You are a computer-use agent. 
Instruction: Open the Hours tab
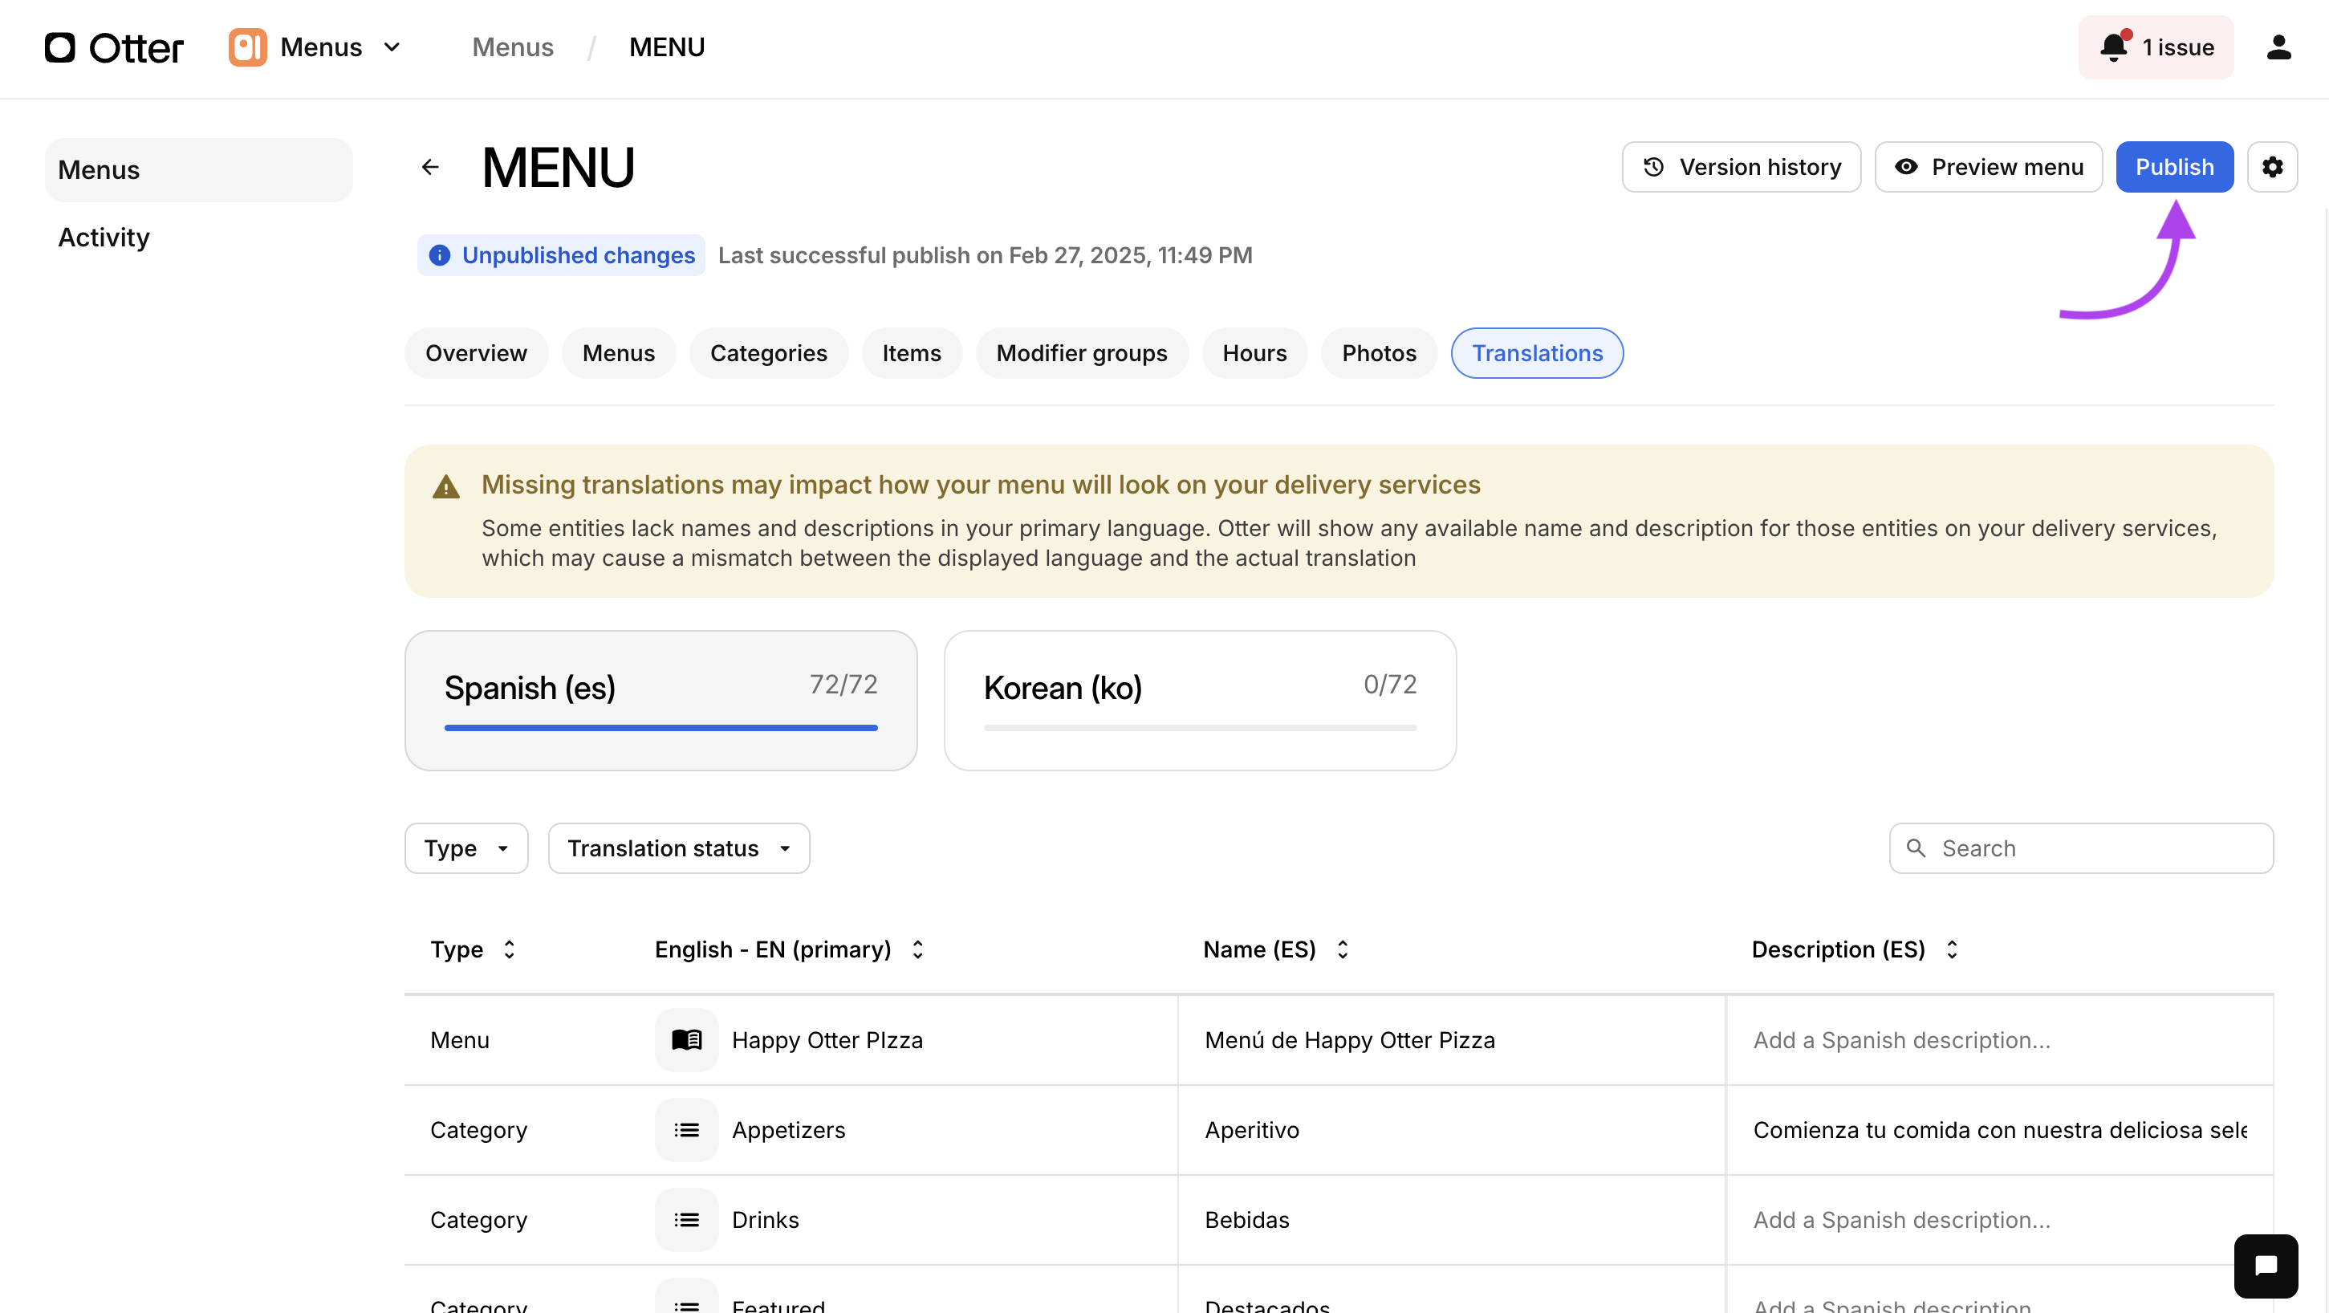pos(1254,354)
